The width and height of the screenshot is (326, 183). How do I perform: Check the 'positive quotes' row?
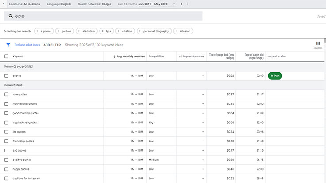7,160
